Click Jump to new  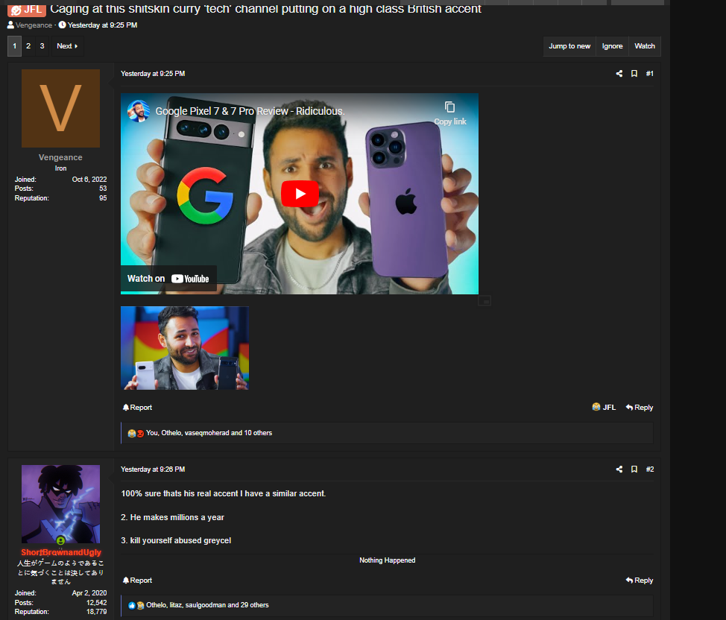pyautogui.click(x=569, y=46)
